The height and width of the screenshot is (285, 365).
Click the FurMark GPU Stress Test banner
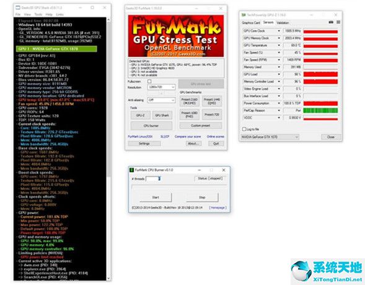176,35
